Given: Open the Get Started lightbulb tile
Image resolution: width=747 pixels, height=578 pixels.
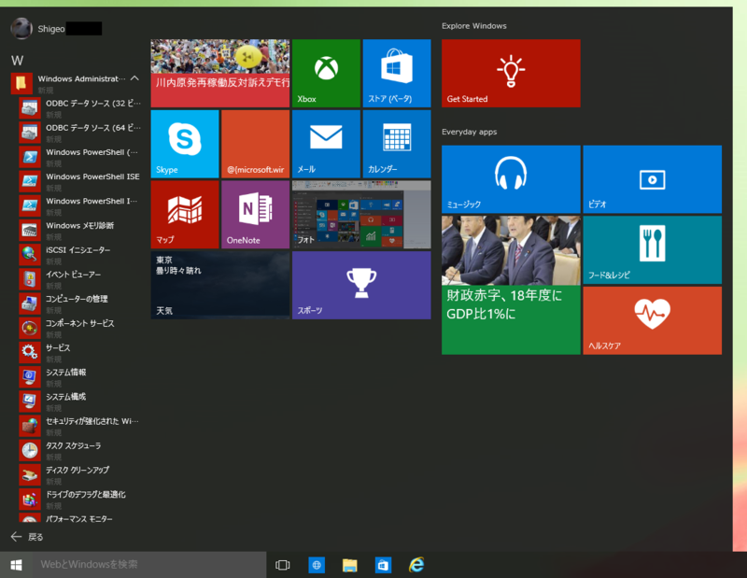Looking at the screenshot, I should coord(511,74).
